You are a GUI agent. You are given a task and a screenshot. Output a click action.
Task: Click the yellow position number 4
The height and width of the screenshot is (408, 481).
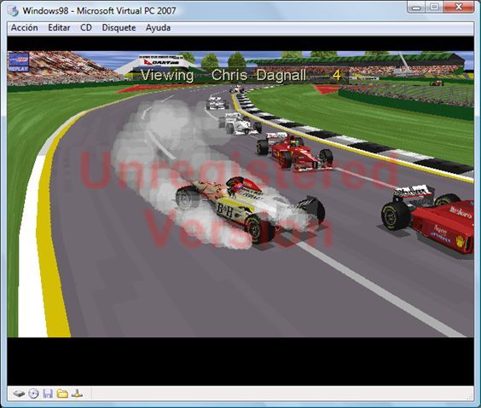tap(337, 75)
